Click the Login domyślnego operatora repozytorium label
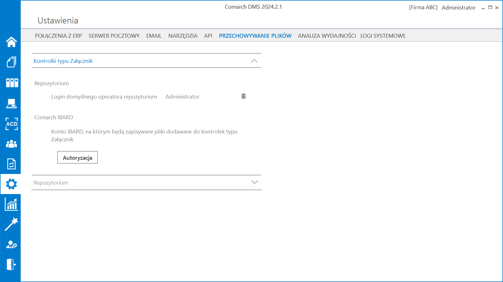Image resolution: width=503 pixels, height=282 pixels. pyautogui.click(x=104, y=97)
